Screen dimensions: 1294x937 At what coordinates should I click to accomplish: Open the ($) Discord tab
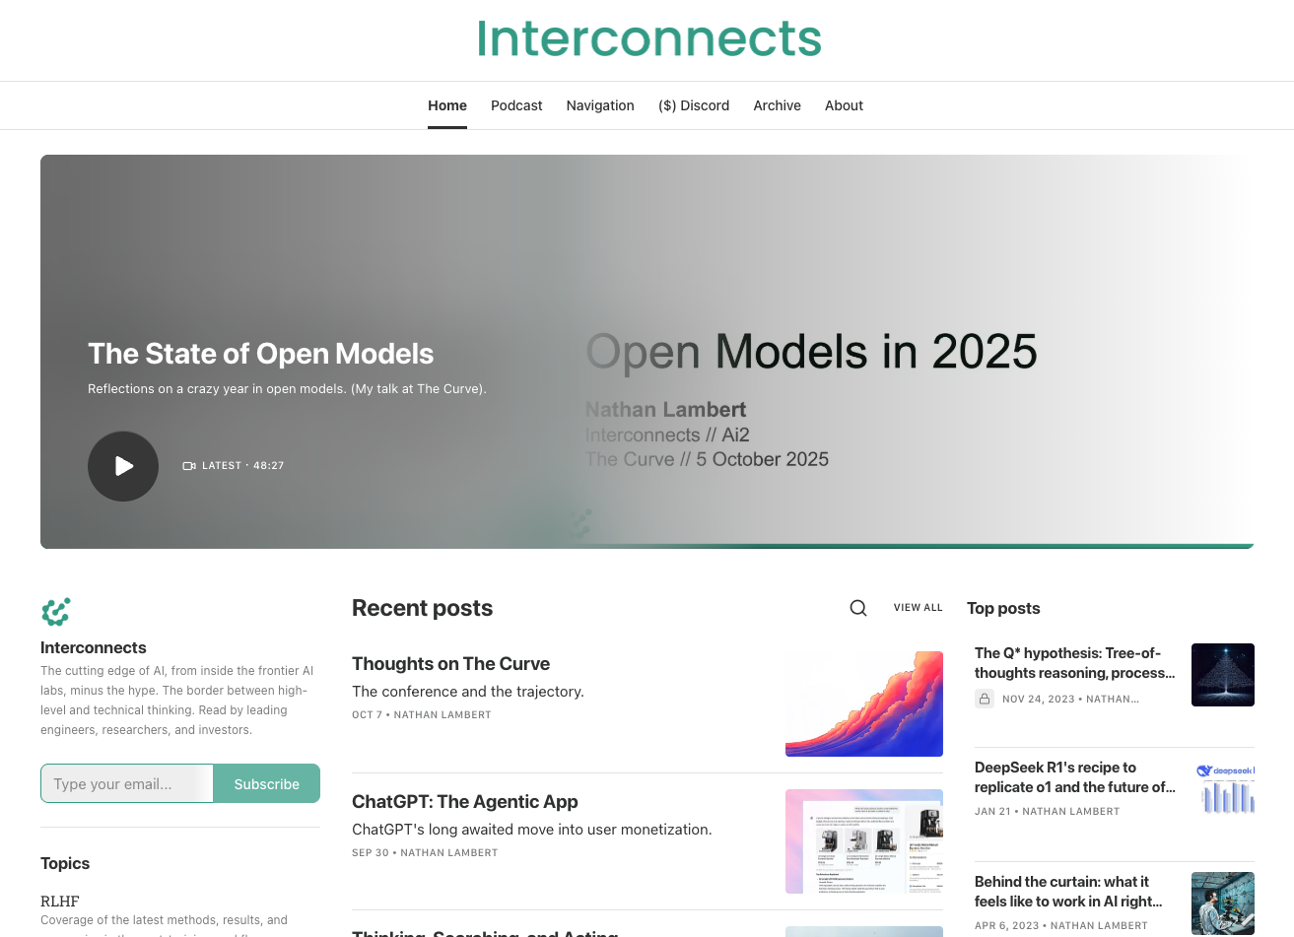[694, 105]
